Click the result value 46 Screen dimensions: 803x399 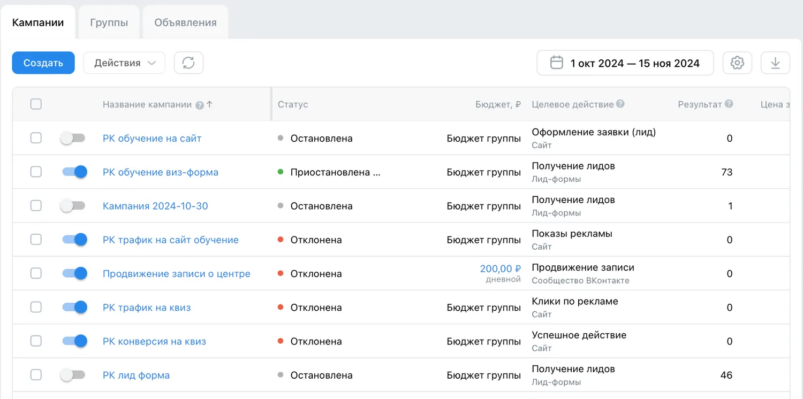click(726, 375)
